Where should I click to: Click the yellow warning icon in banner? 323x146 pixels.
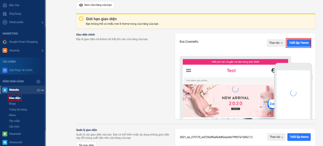click(81, 19)
